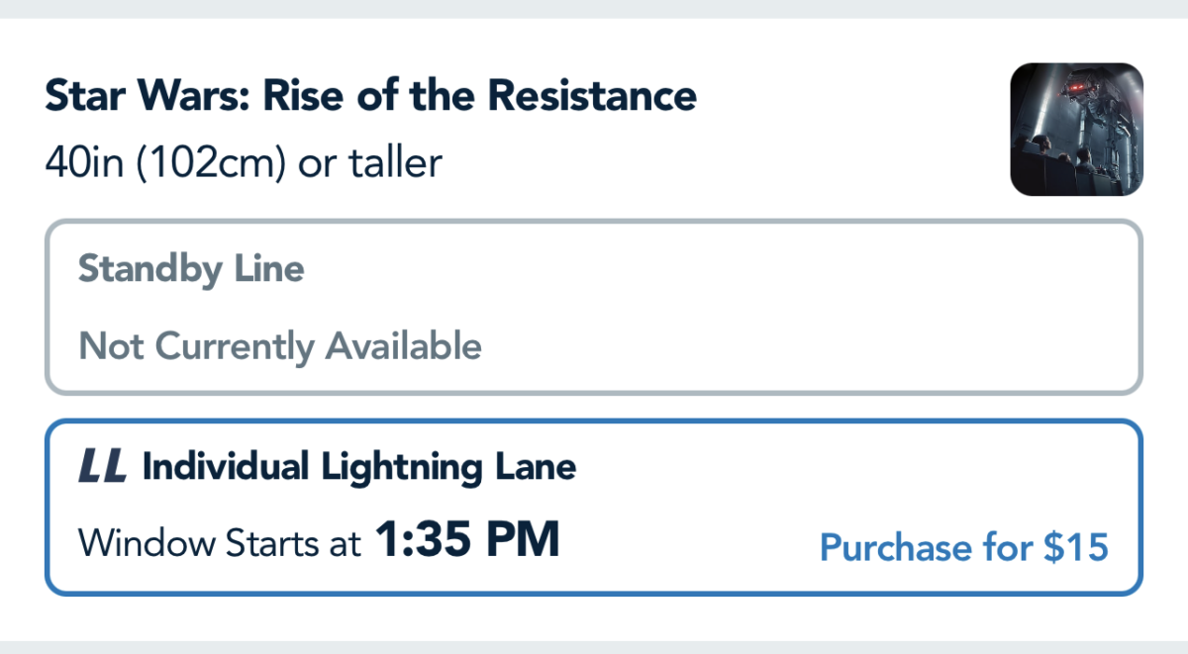Click the 1:35 PM window time
This screenshot has width=1188, height=654.
click(467, 540)
